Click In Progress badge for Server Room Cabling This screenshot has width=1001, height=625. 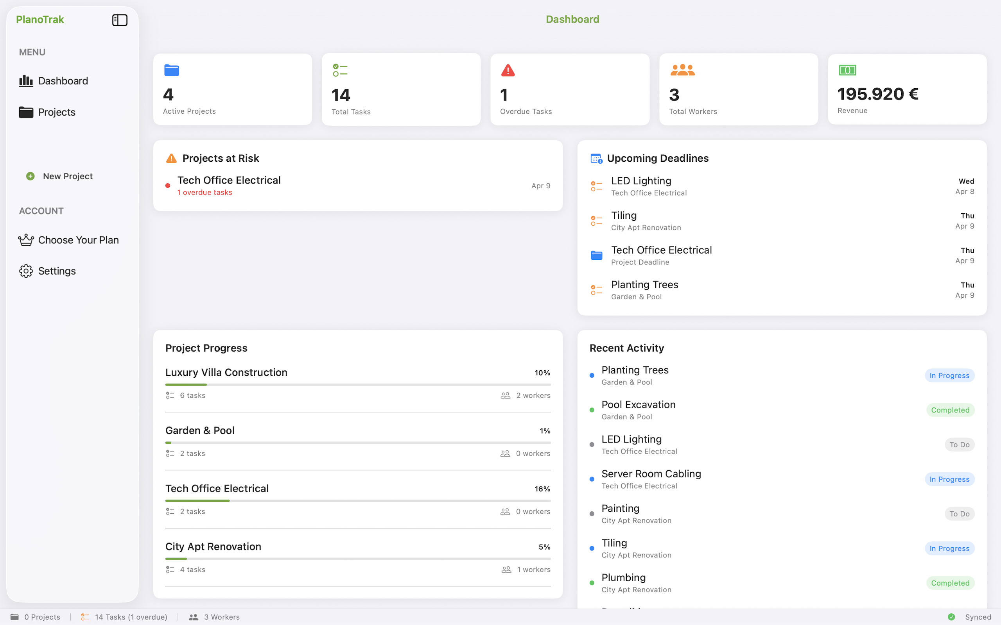point(949,479)
